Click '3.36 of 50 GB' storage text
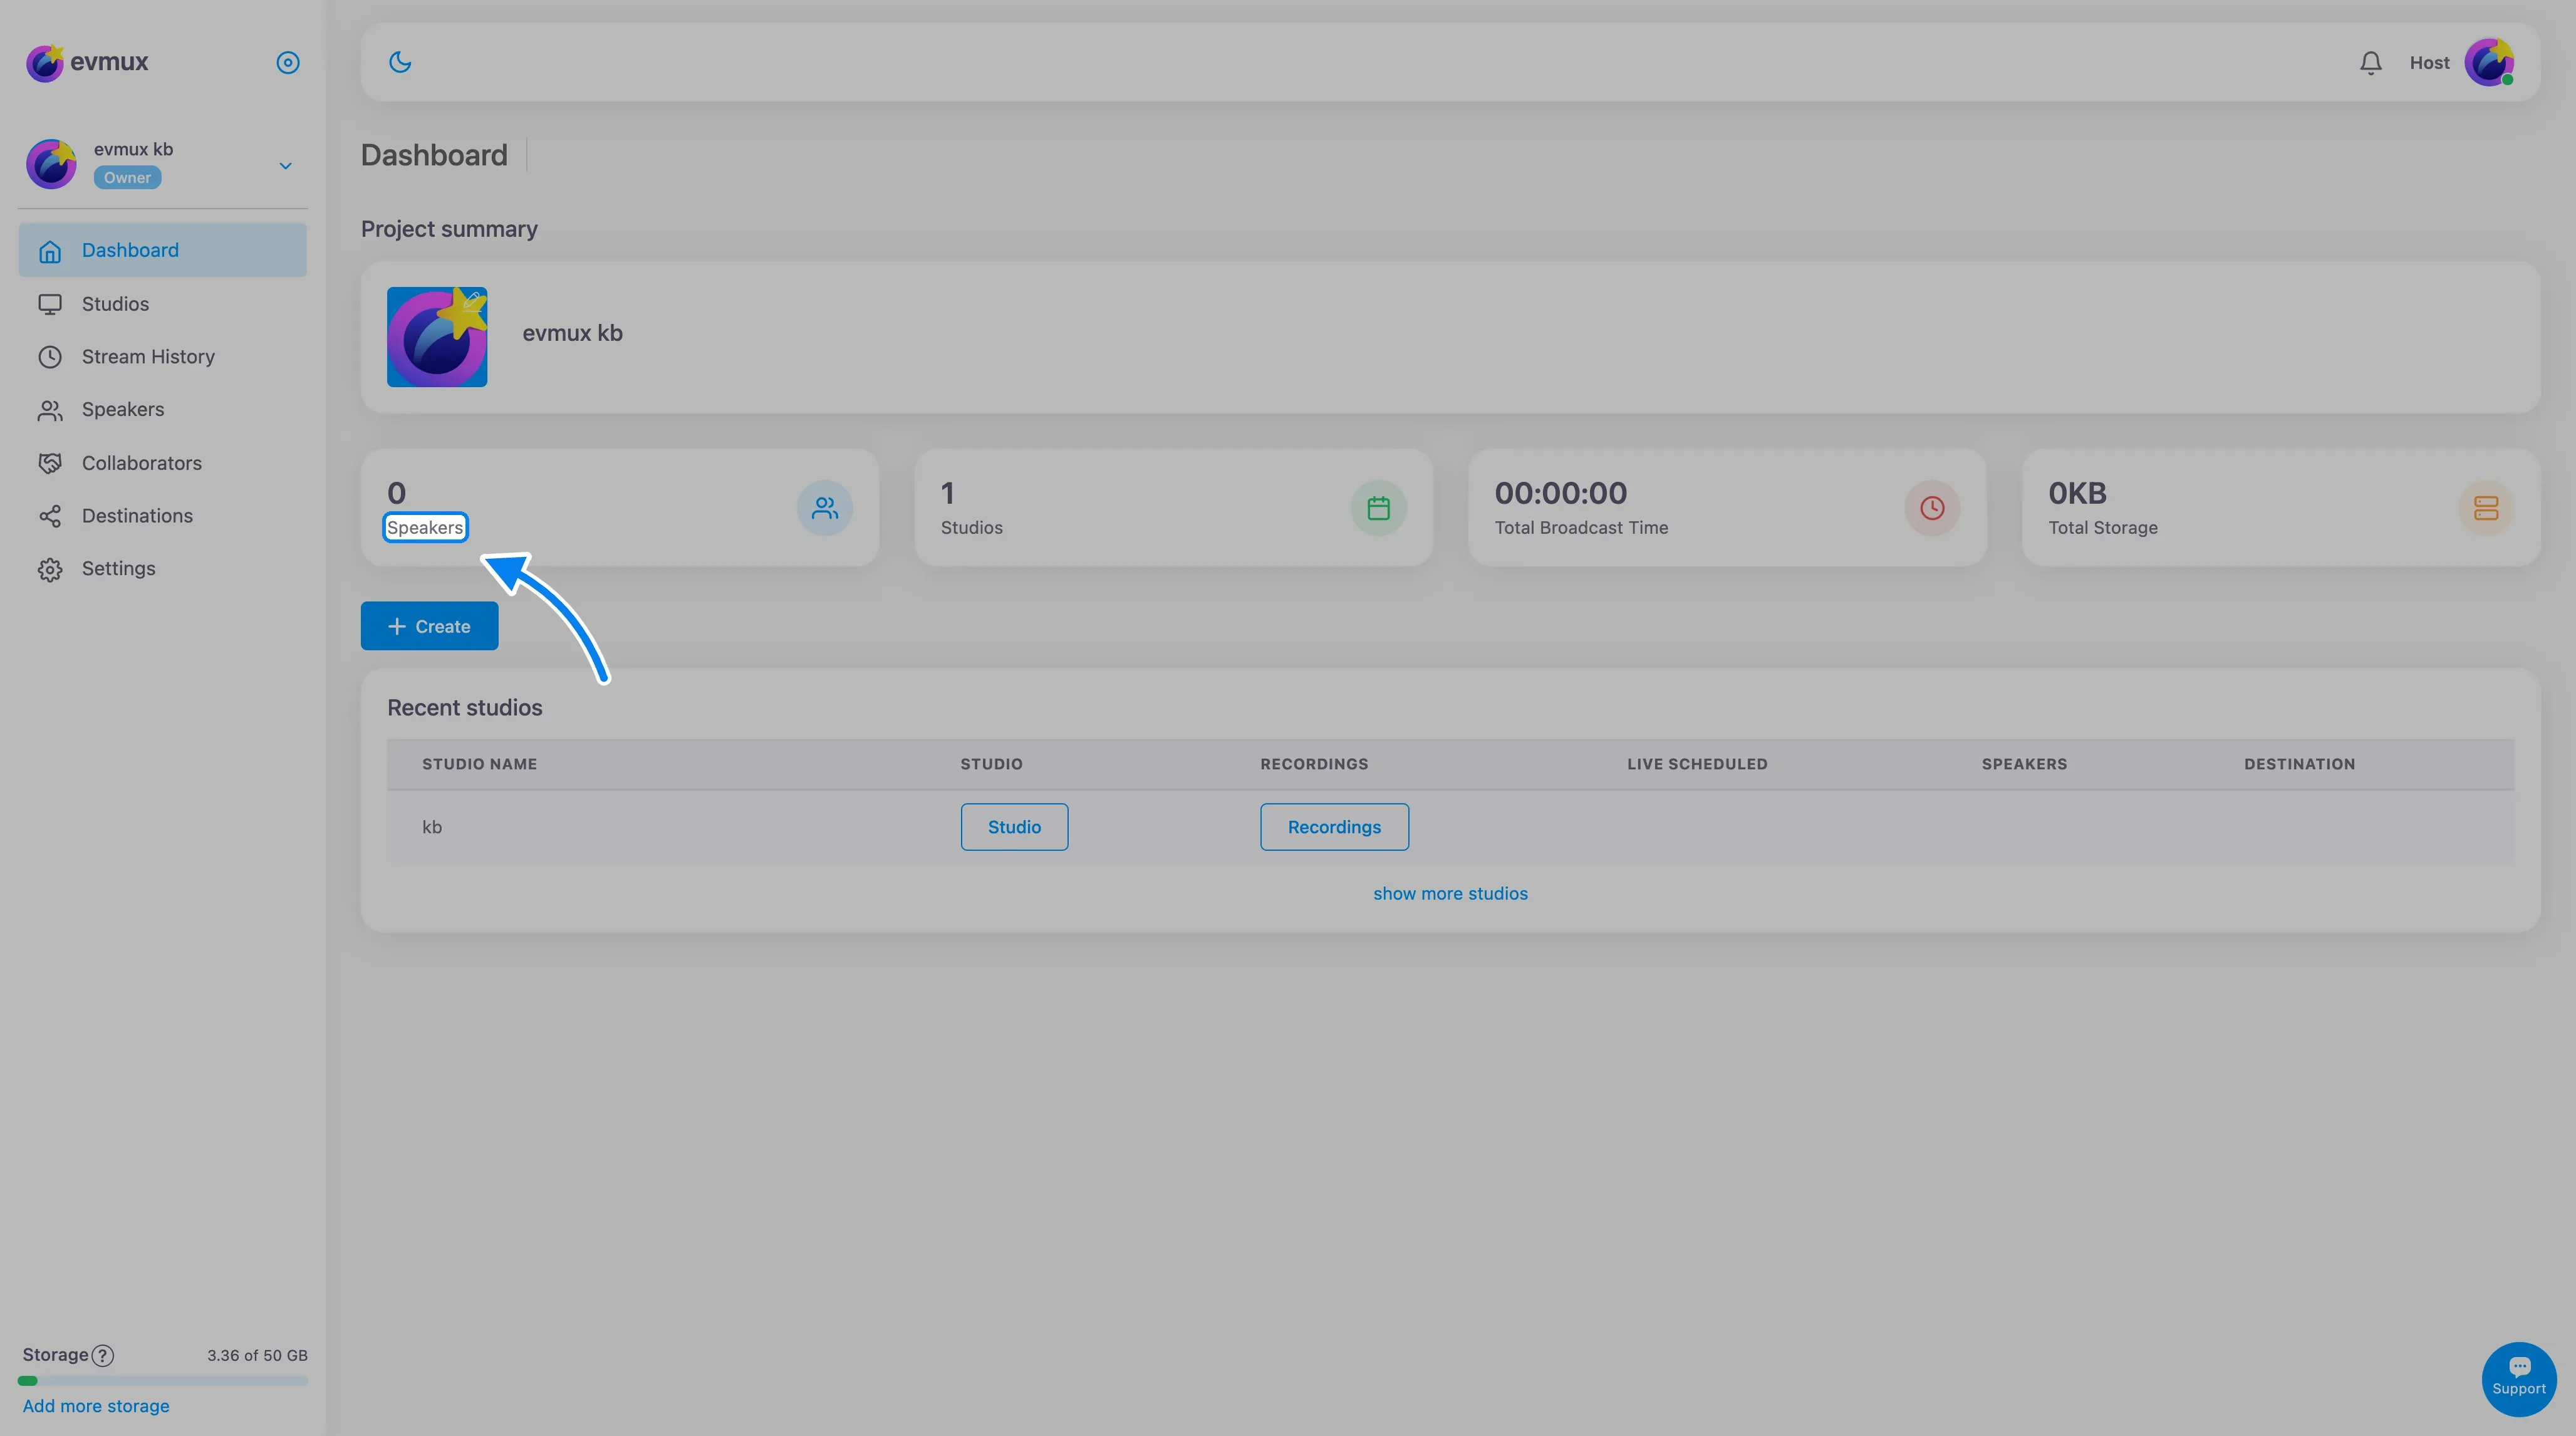This screenshot has height=1436, width=2576. tap(257, 1355)
